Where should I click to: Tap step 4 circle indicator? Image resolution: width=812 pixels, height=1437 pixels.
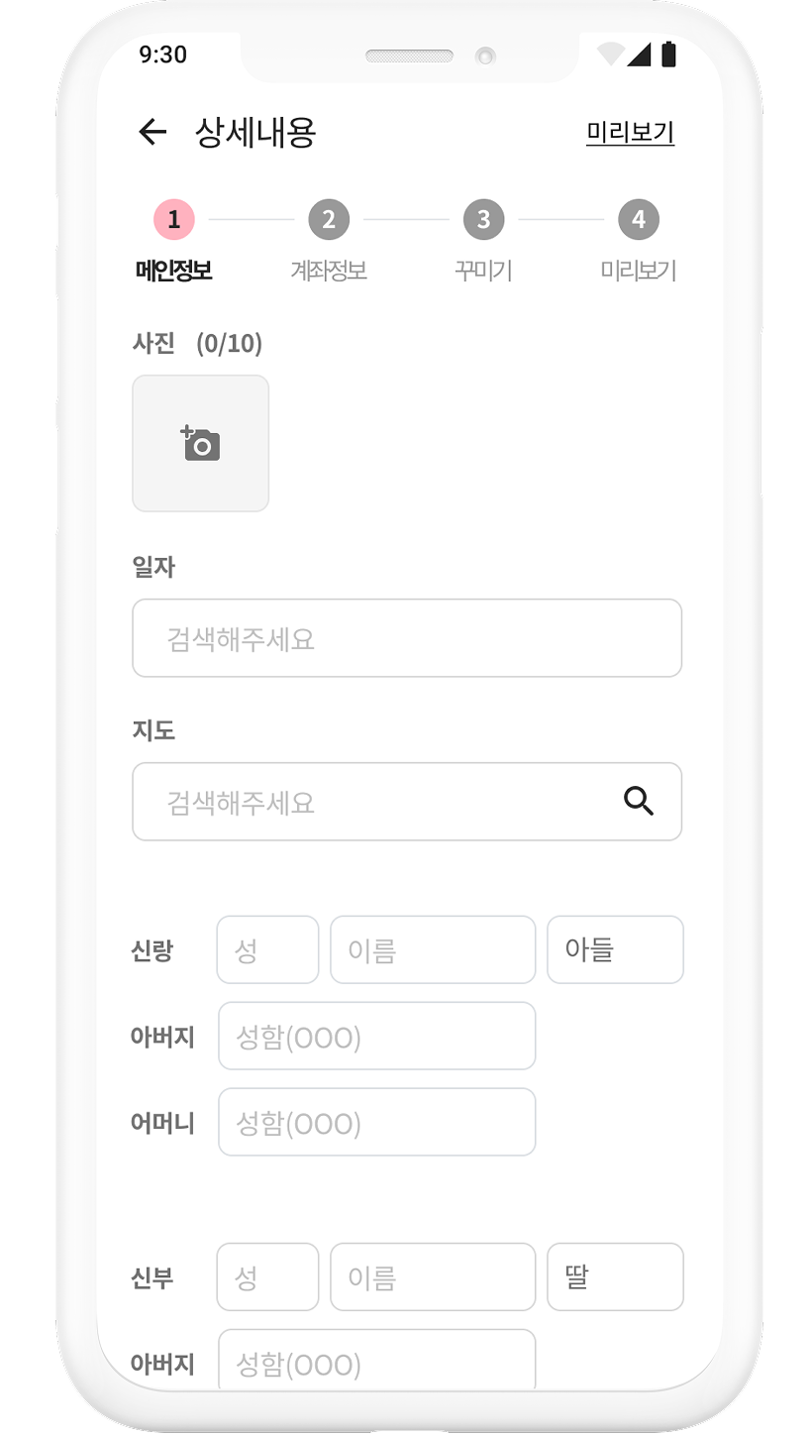pyautogui.click(x=638, y=219)
